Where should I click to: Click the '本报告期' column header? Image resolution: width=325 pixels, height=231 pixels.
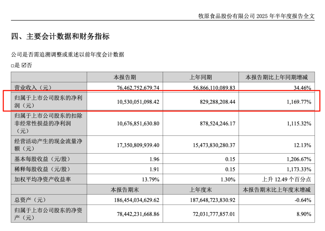pos(125,77)
